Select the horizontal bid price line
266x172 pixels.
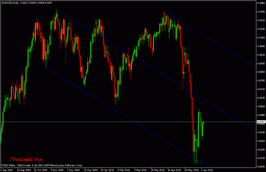[128, 122]
